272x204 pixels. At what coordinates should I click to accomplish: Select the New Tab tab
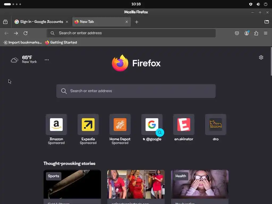101,22
